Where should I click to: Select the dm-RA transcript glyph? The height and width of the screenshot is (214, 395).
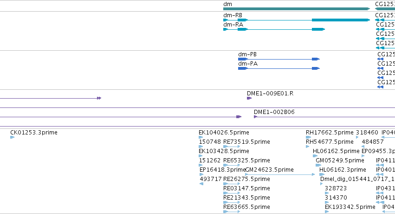(274, 29)
